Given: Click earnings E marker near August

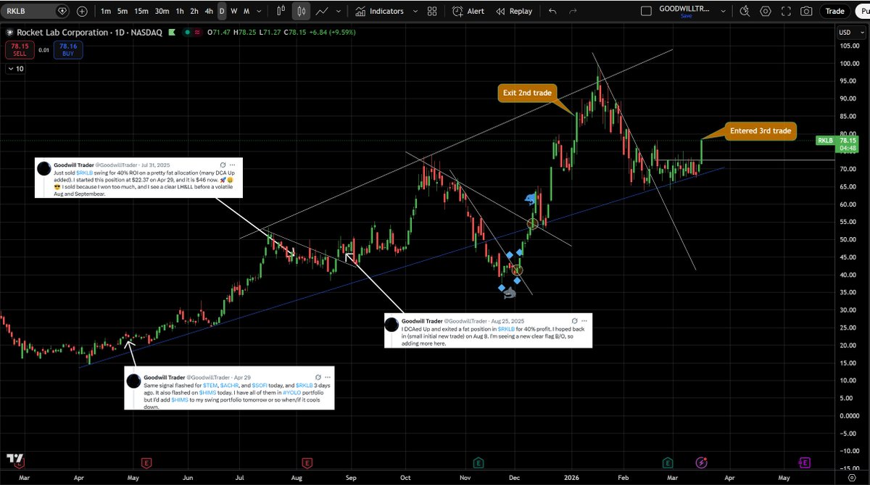Looking at the screenshot, I should pyautogui.click(x=307, y=462).
